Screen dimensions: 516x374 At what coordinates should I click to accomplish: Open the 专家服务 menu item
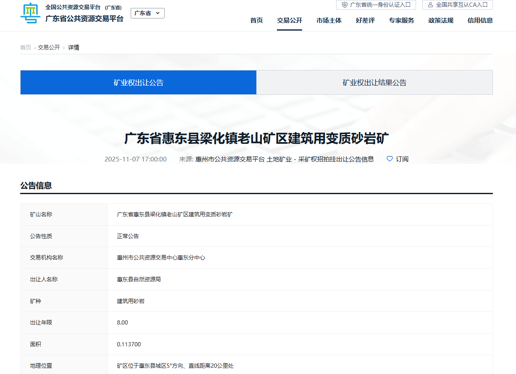pyautogui.click(x=401, y=20)
